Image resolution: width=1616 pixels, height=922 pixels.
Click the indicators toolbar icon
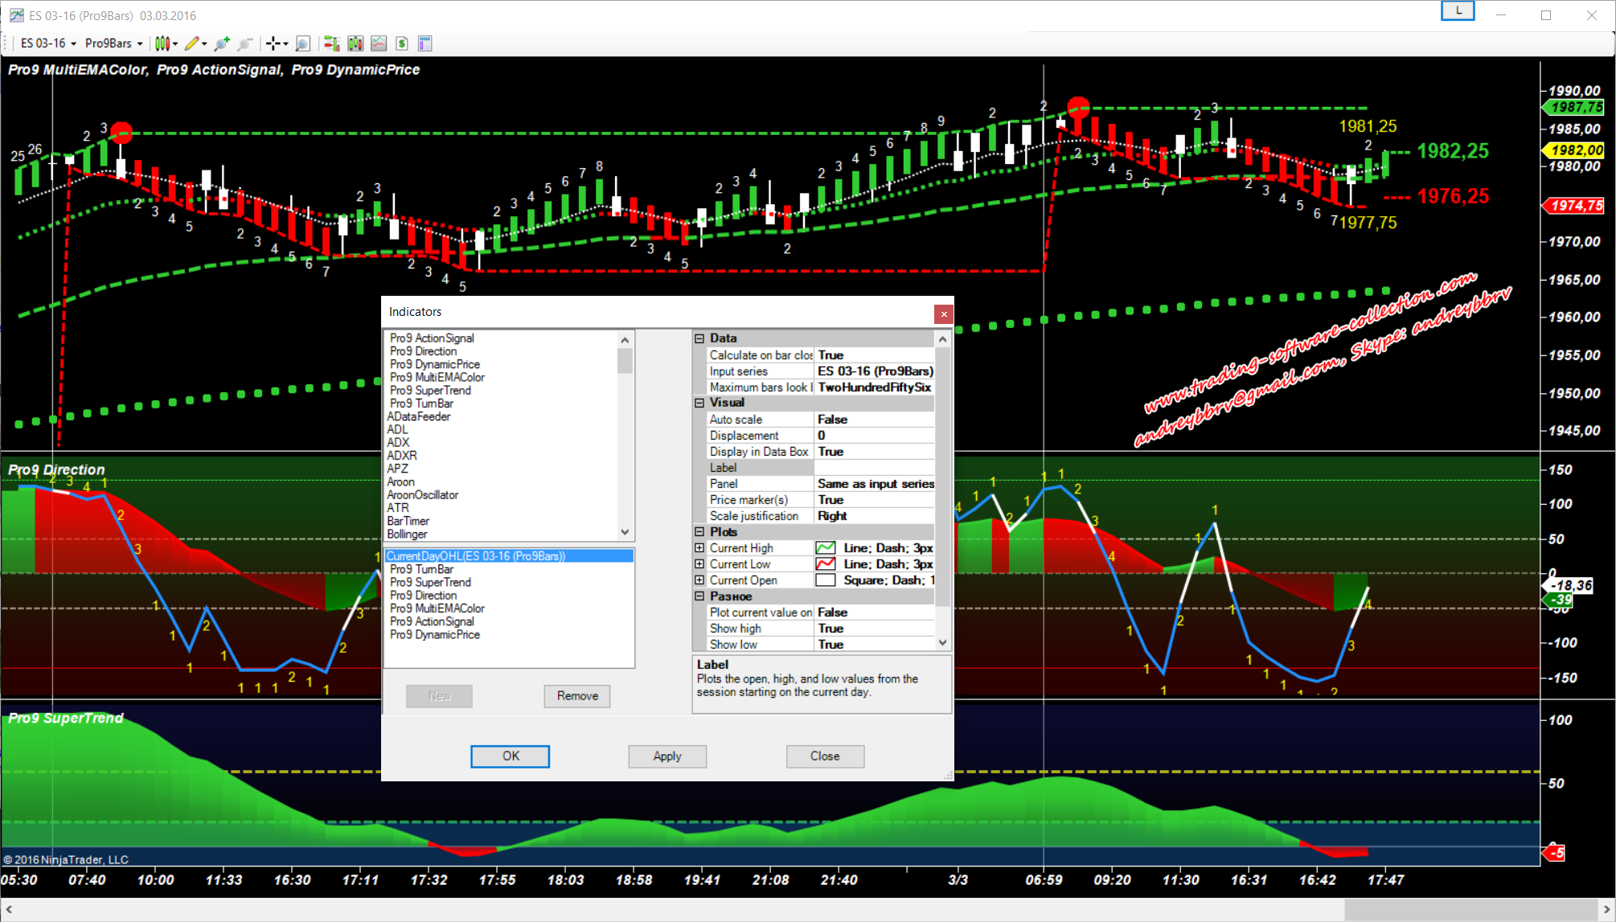[x=379, y=43]
